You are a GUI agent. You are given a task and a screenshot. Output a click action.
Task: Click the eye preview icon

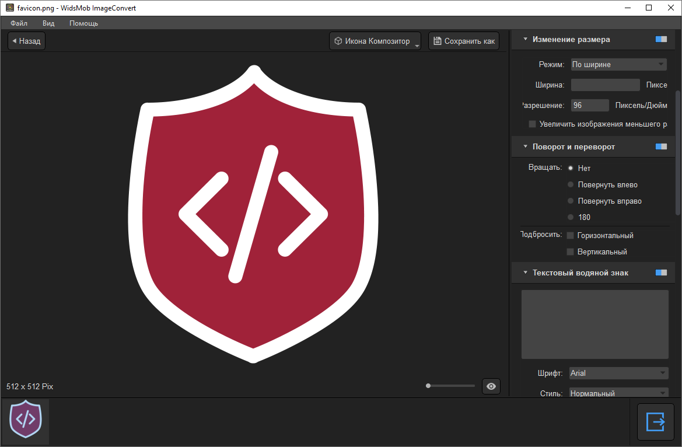click(491, 386)
